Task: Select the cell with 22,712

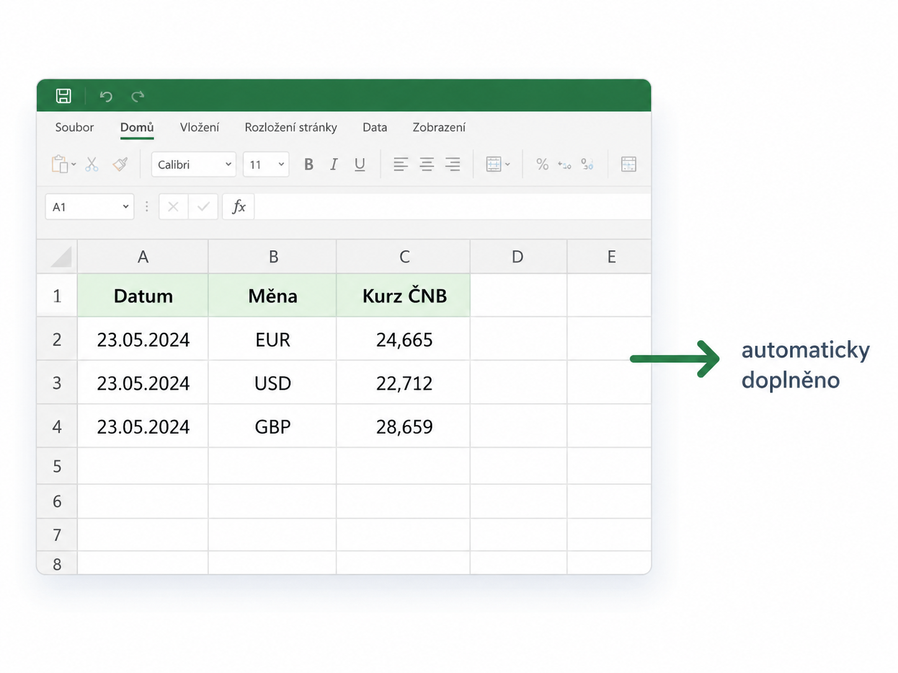Action: (404, 382)
